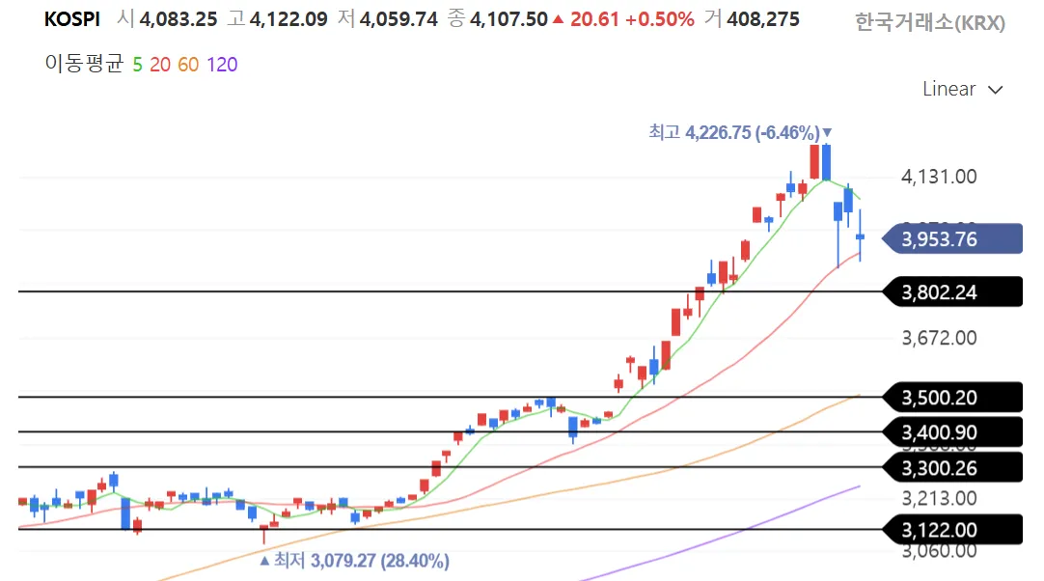The image size is (1044, 581).
Task: Click the up arrow marker beside 최저
Action: coord(264,560)
